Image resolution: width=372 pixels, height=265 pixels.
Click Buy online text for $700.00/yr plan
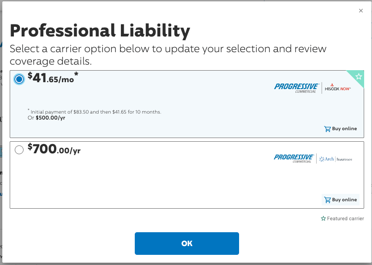tap(344, 200)
